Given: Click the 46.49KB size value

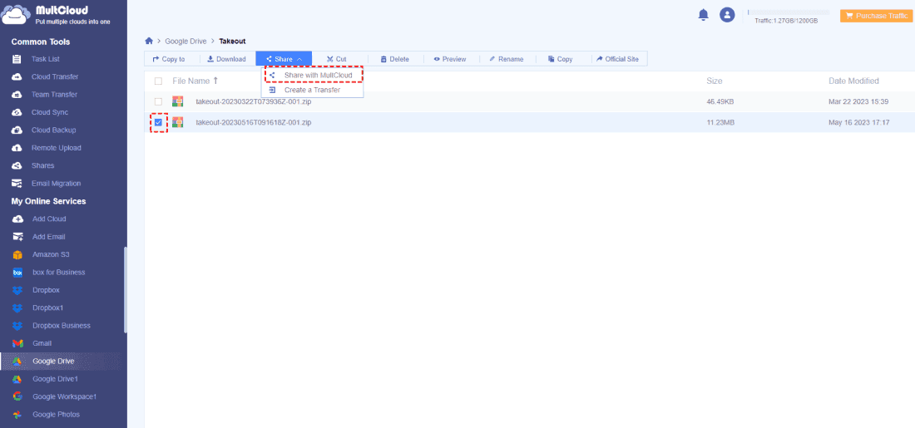Looking at the screenshot, I should tap(720, 102).
